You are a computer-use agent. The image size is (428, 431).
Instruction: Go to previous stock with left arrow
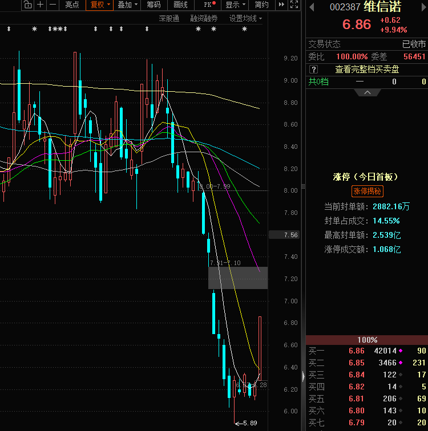[312, 7]
